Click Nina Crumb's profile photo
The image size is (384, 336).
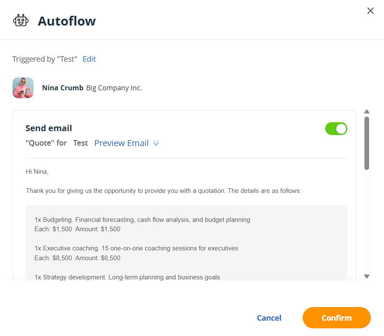tap(23, 88)
